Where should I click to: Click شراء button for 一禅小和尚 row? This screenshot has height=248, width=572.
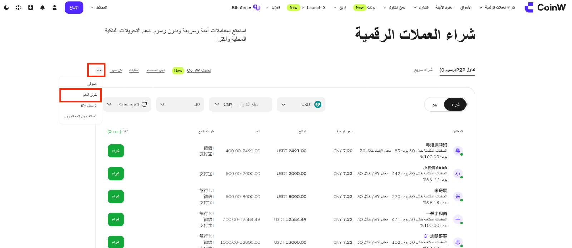116,219
